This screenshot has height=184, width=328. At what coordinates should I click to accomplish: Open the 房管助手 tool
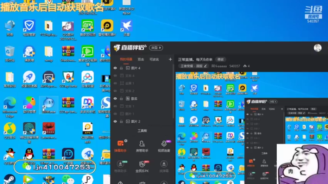coord(142,146)
